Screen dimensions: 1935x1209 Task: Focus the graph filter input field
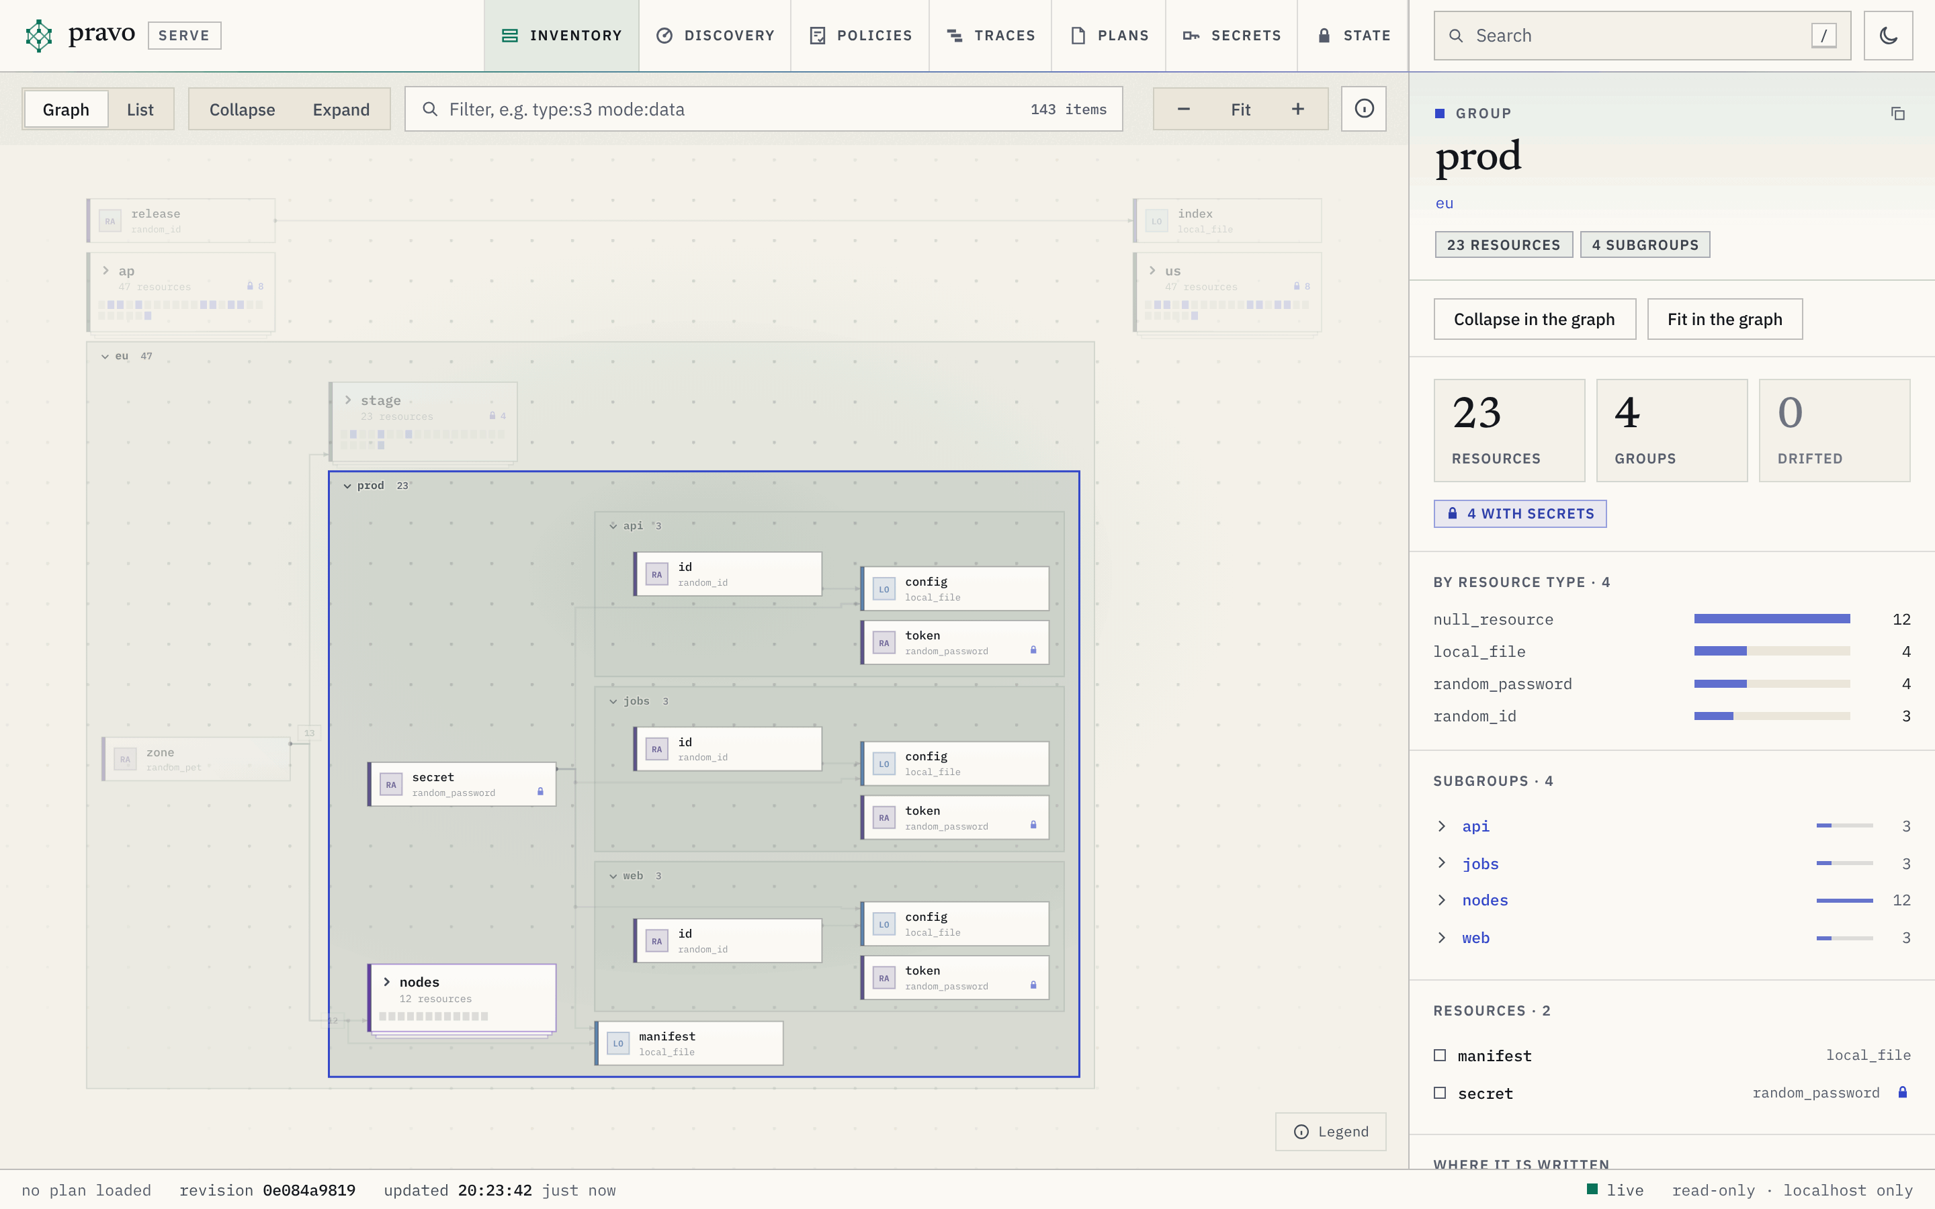pos(763,109)
